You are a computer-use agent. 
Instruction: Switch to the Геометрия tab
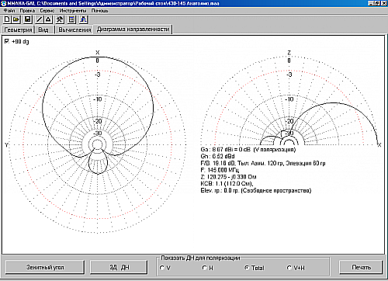tap(18, 29)
